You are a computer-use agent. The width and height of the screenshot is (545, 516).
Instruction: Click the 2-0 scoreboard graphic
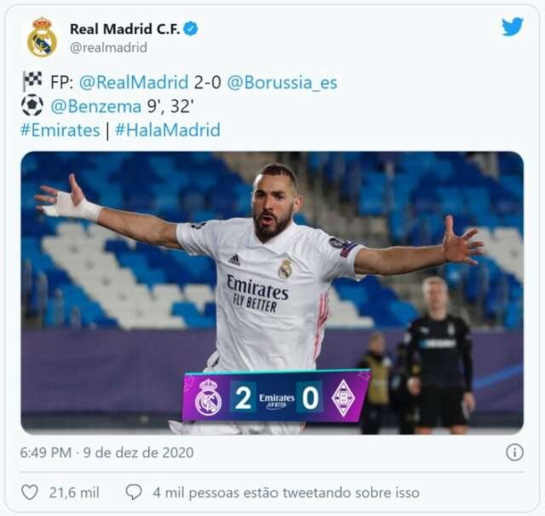point(276,397)
